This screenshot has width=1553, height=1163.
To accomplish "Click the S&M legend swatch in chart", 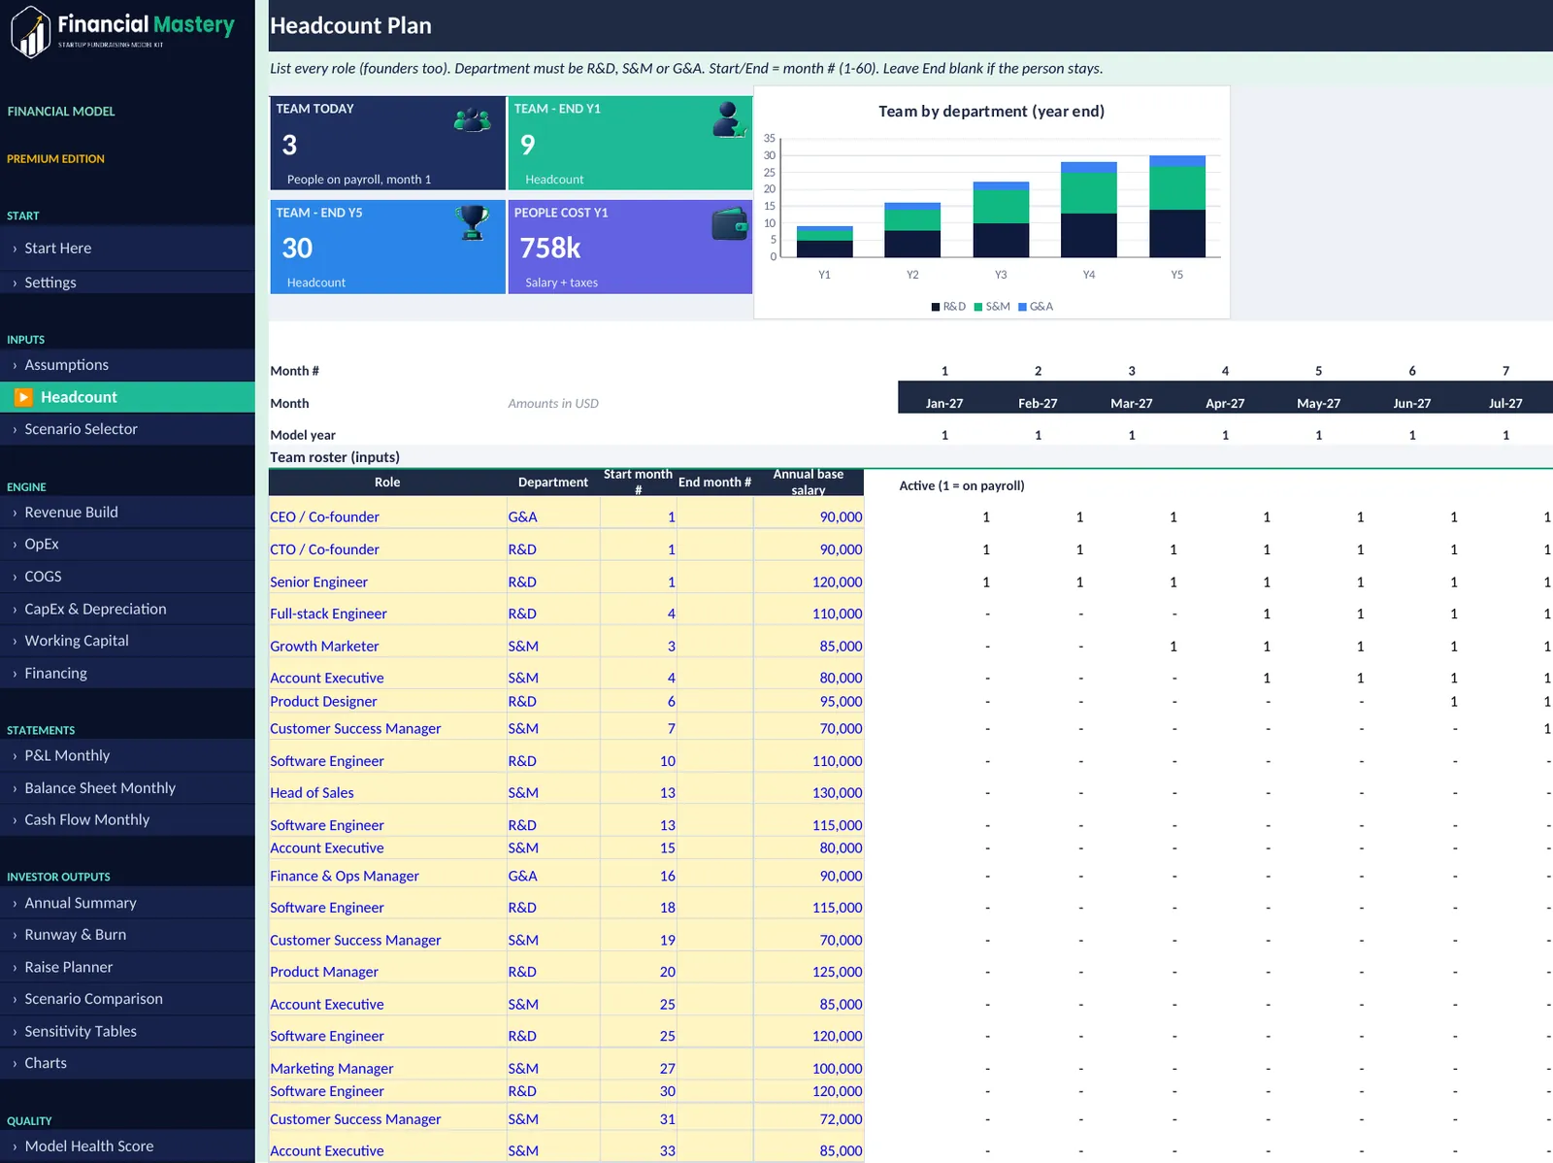I will (978, 307).
